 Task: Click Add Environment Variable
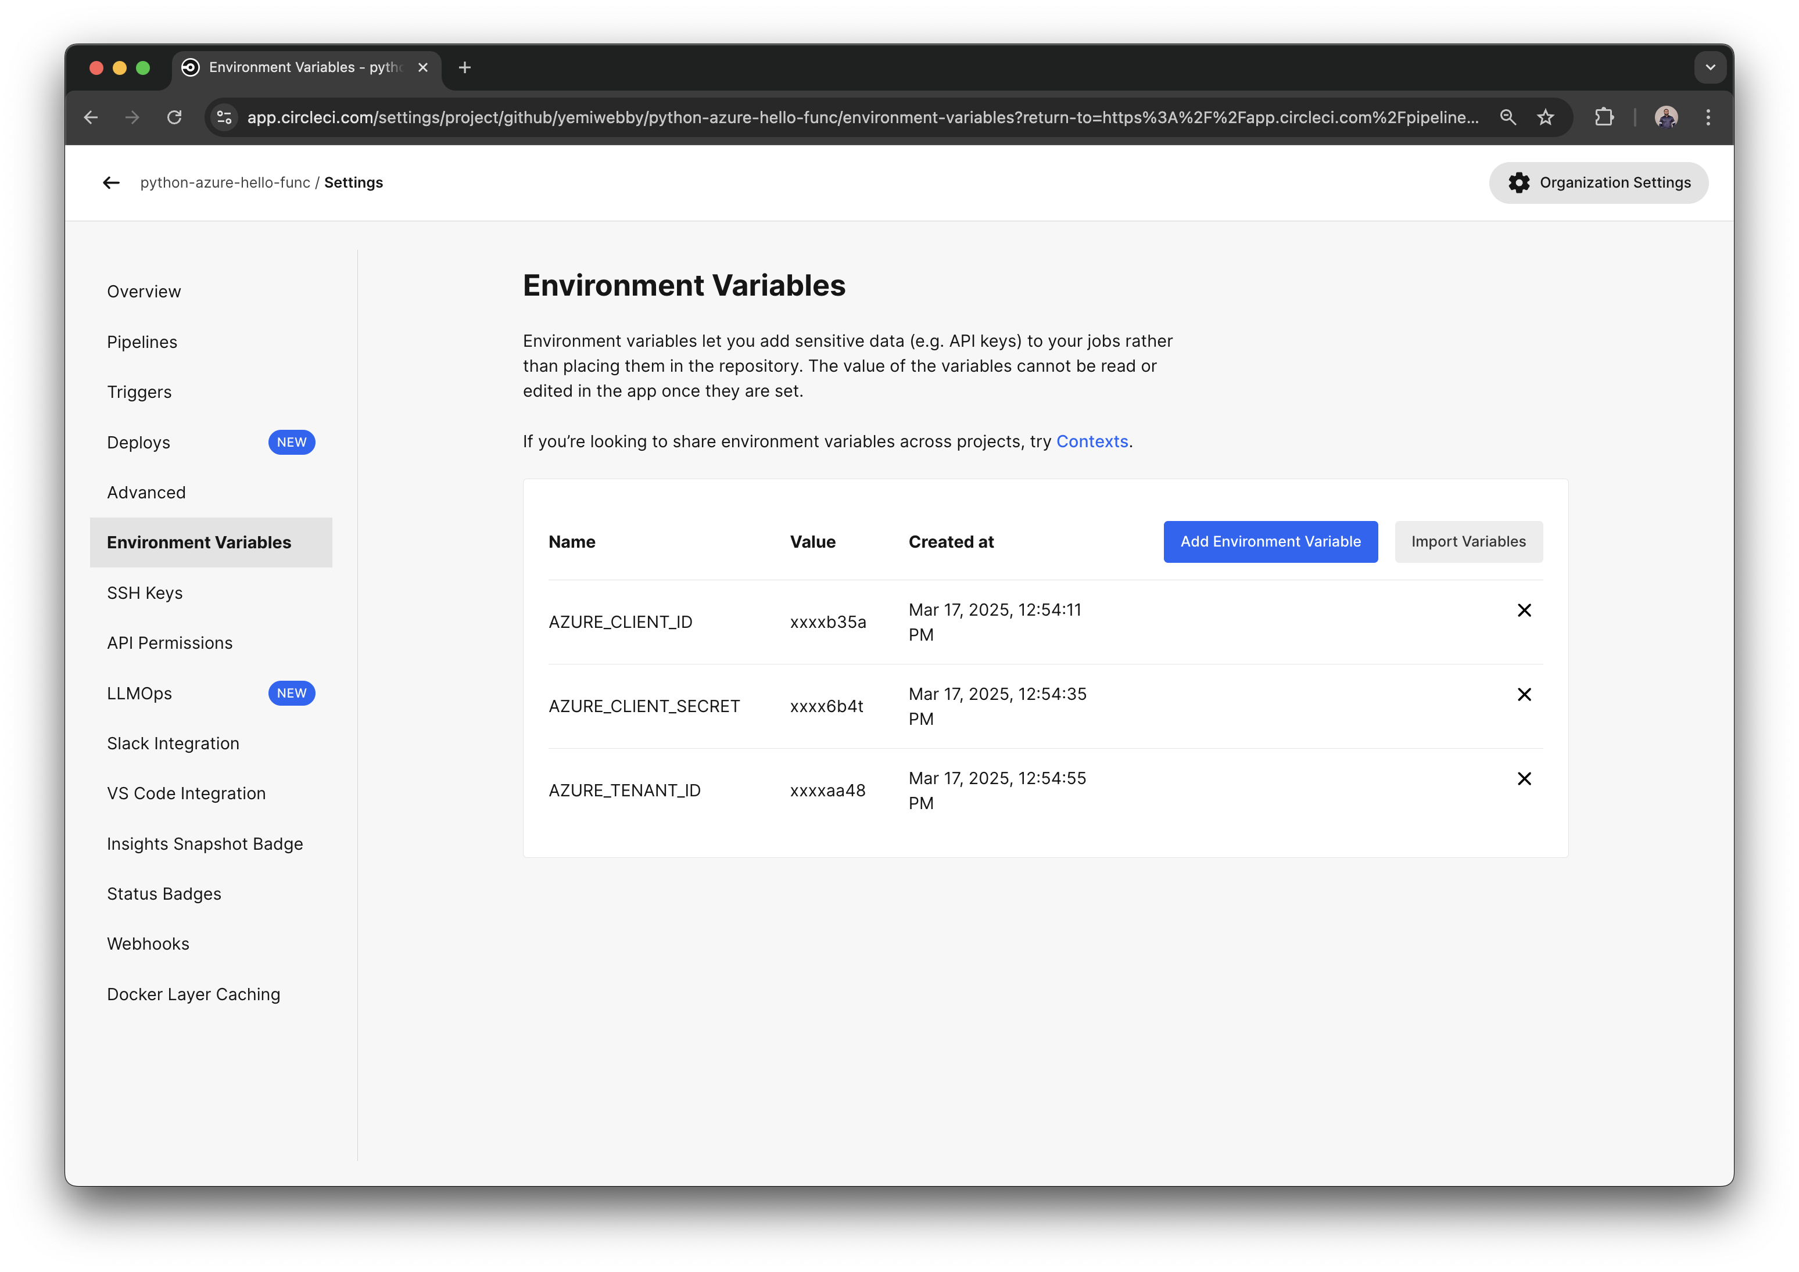(x=1270, y=541)
